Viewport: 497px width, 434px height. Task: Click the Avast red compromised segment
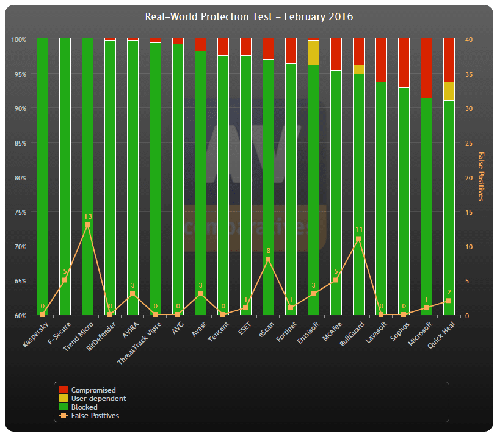pyautogui.click(x=201, y=44)
